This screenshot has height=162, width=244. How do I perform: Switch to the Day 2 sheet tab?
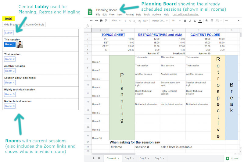[143, 158]
